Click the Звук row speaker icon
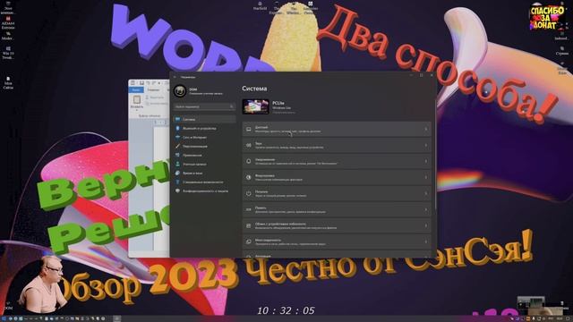The image size is (573, 322). coord(249,145)
